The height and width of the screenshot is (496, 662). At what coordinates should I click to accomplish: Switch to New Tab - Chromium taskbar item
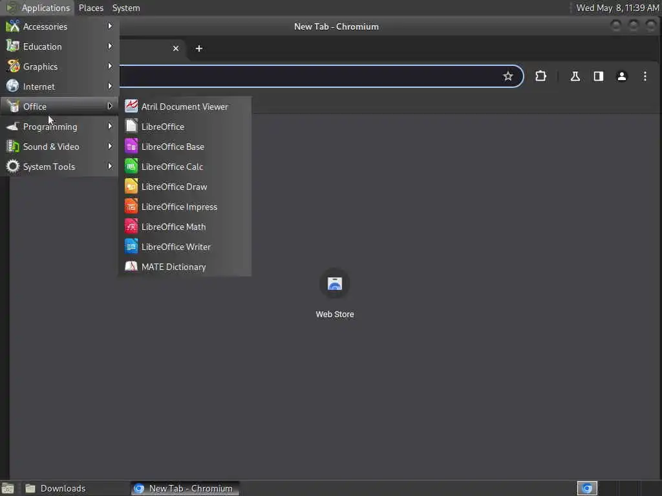(x=185, y=488)
